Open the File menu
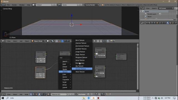Screen dimensions: 178x100 tap(8, 5)
